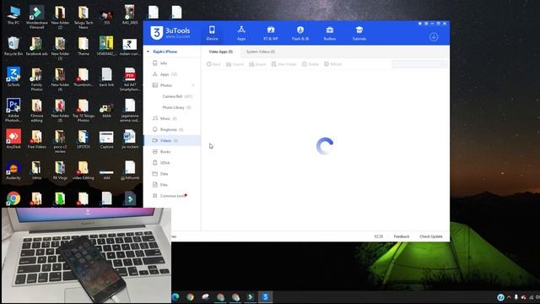Select Videos in the device sidebar

click(x=172, y=140)
